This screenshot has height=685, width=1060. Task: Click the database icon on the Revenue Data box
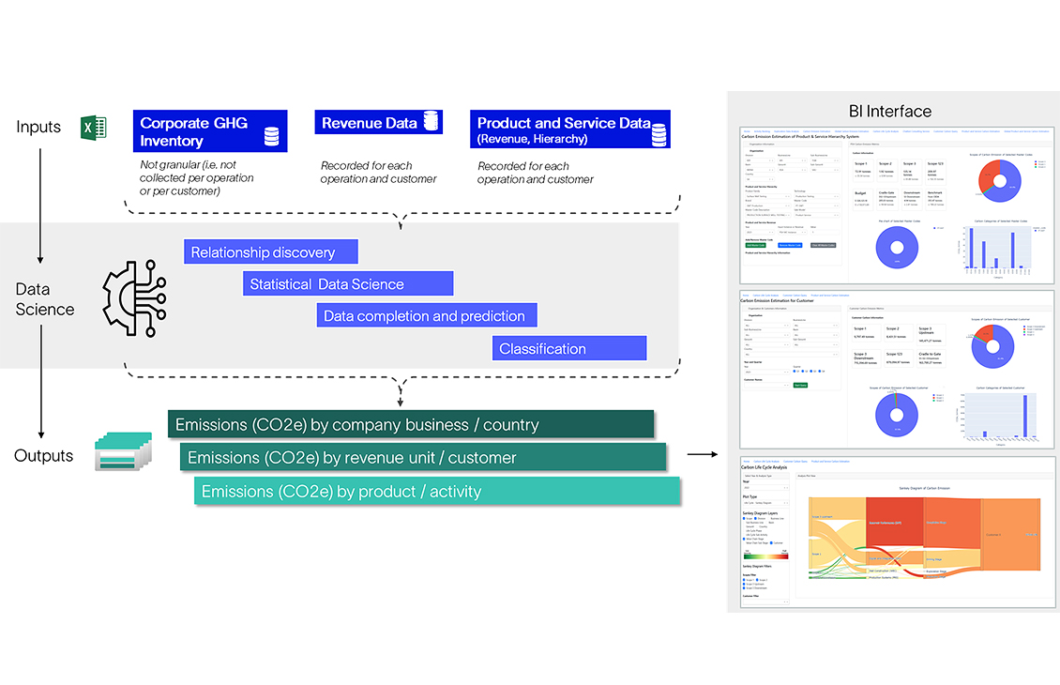[x=431, y=121]
